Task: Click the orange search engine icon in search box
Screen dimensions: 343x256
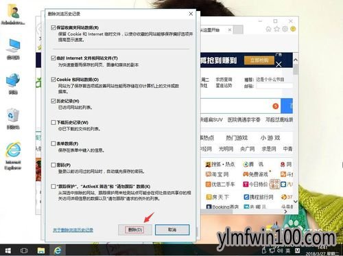Action: coord(276,106)
